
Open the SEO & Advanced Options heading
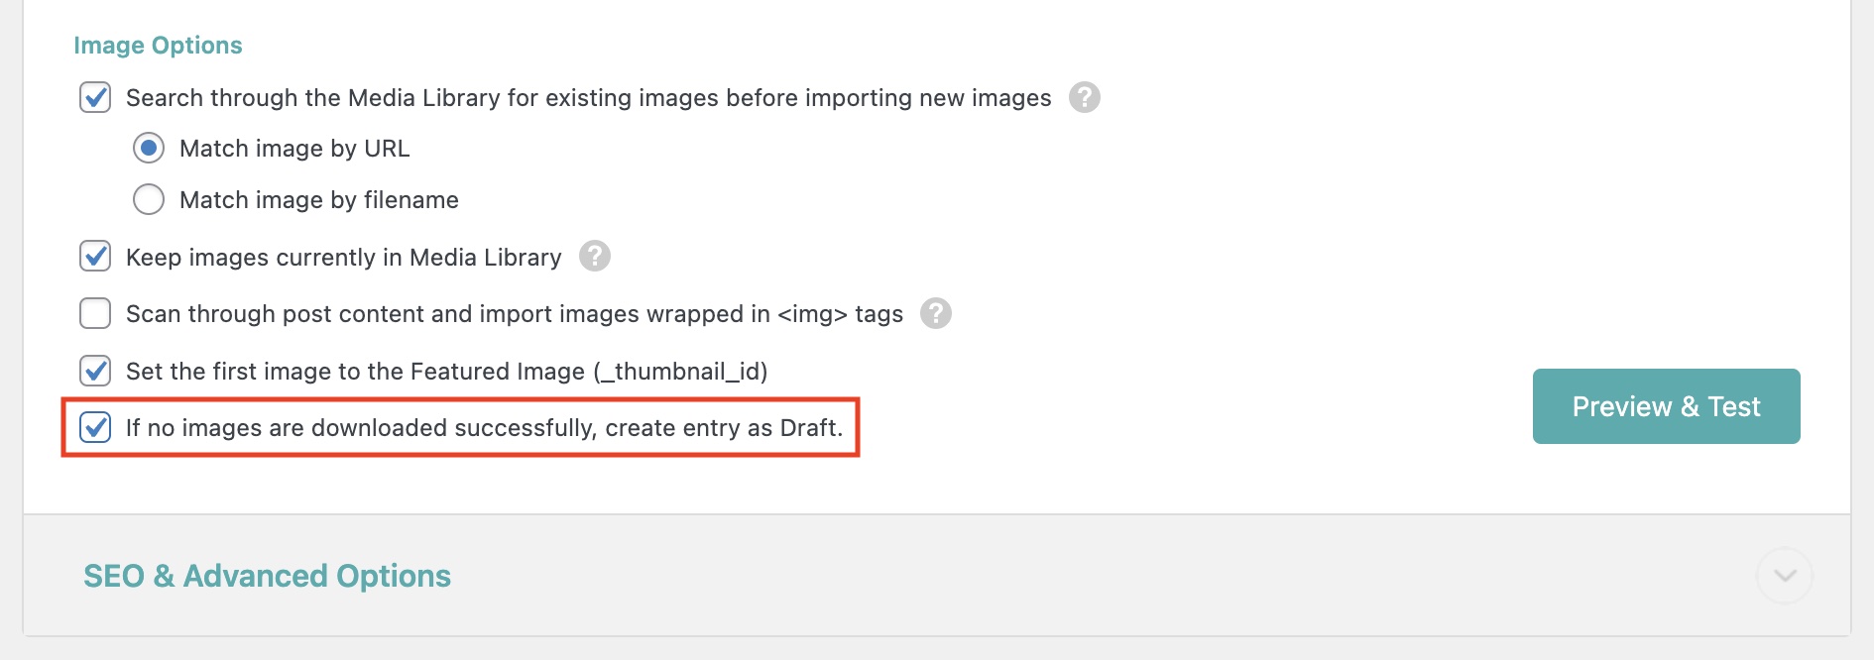point(267,576)
